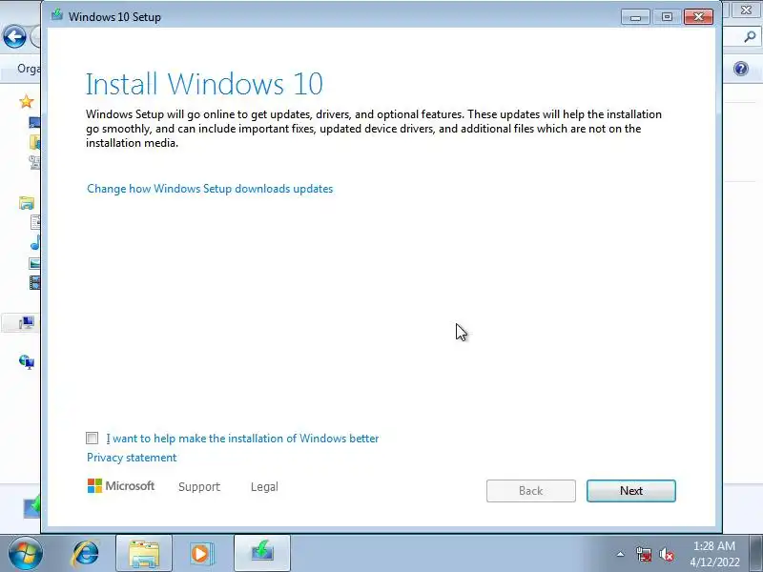Click the Next button in Setup
763x572 pixels.
(630, 491)
